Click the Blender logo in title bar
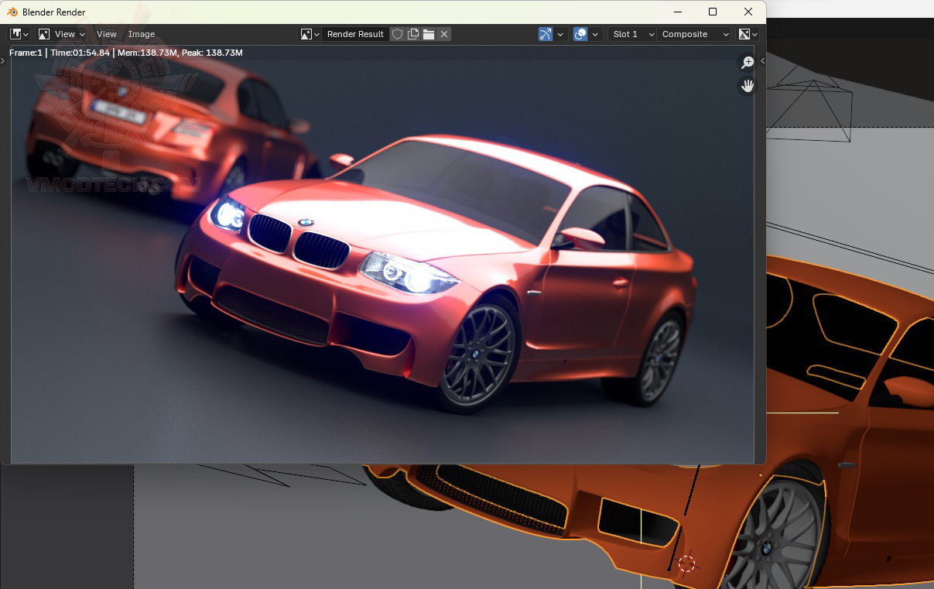 tap(12, 12)
